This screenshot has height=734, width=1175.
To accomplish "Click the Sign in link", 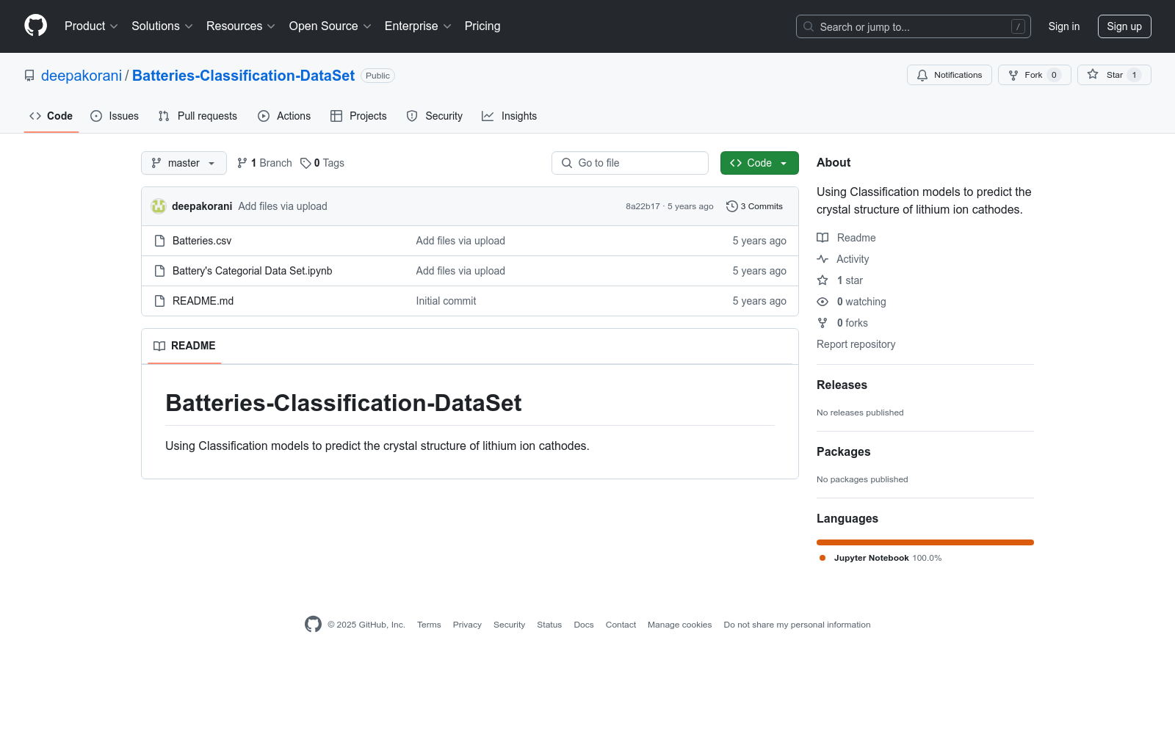I will click(1064, 26).
